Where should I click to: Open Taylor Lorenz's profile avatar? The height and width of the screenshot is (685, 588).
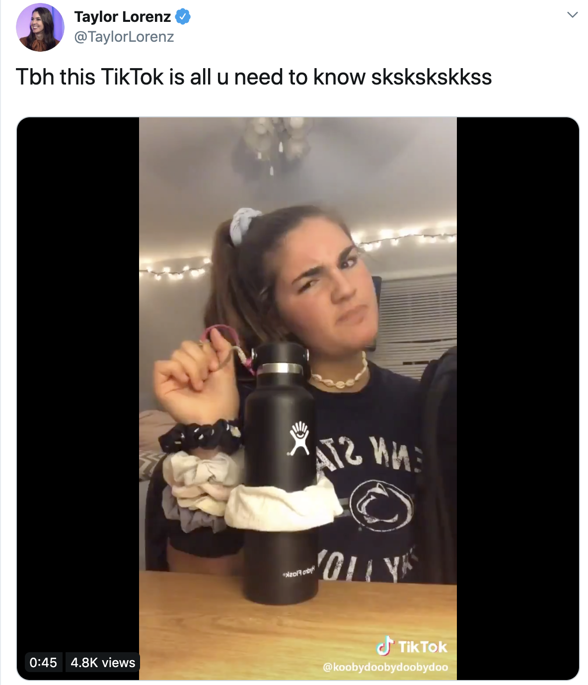pyautogui.click(x=40, y=27)
